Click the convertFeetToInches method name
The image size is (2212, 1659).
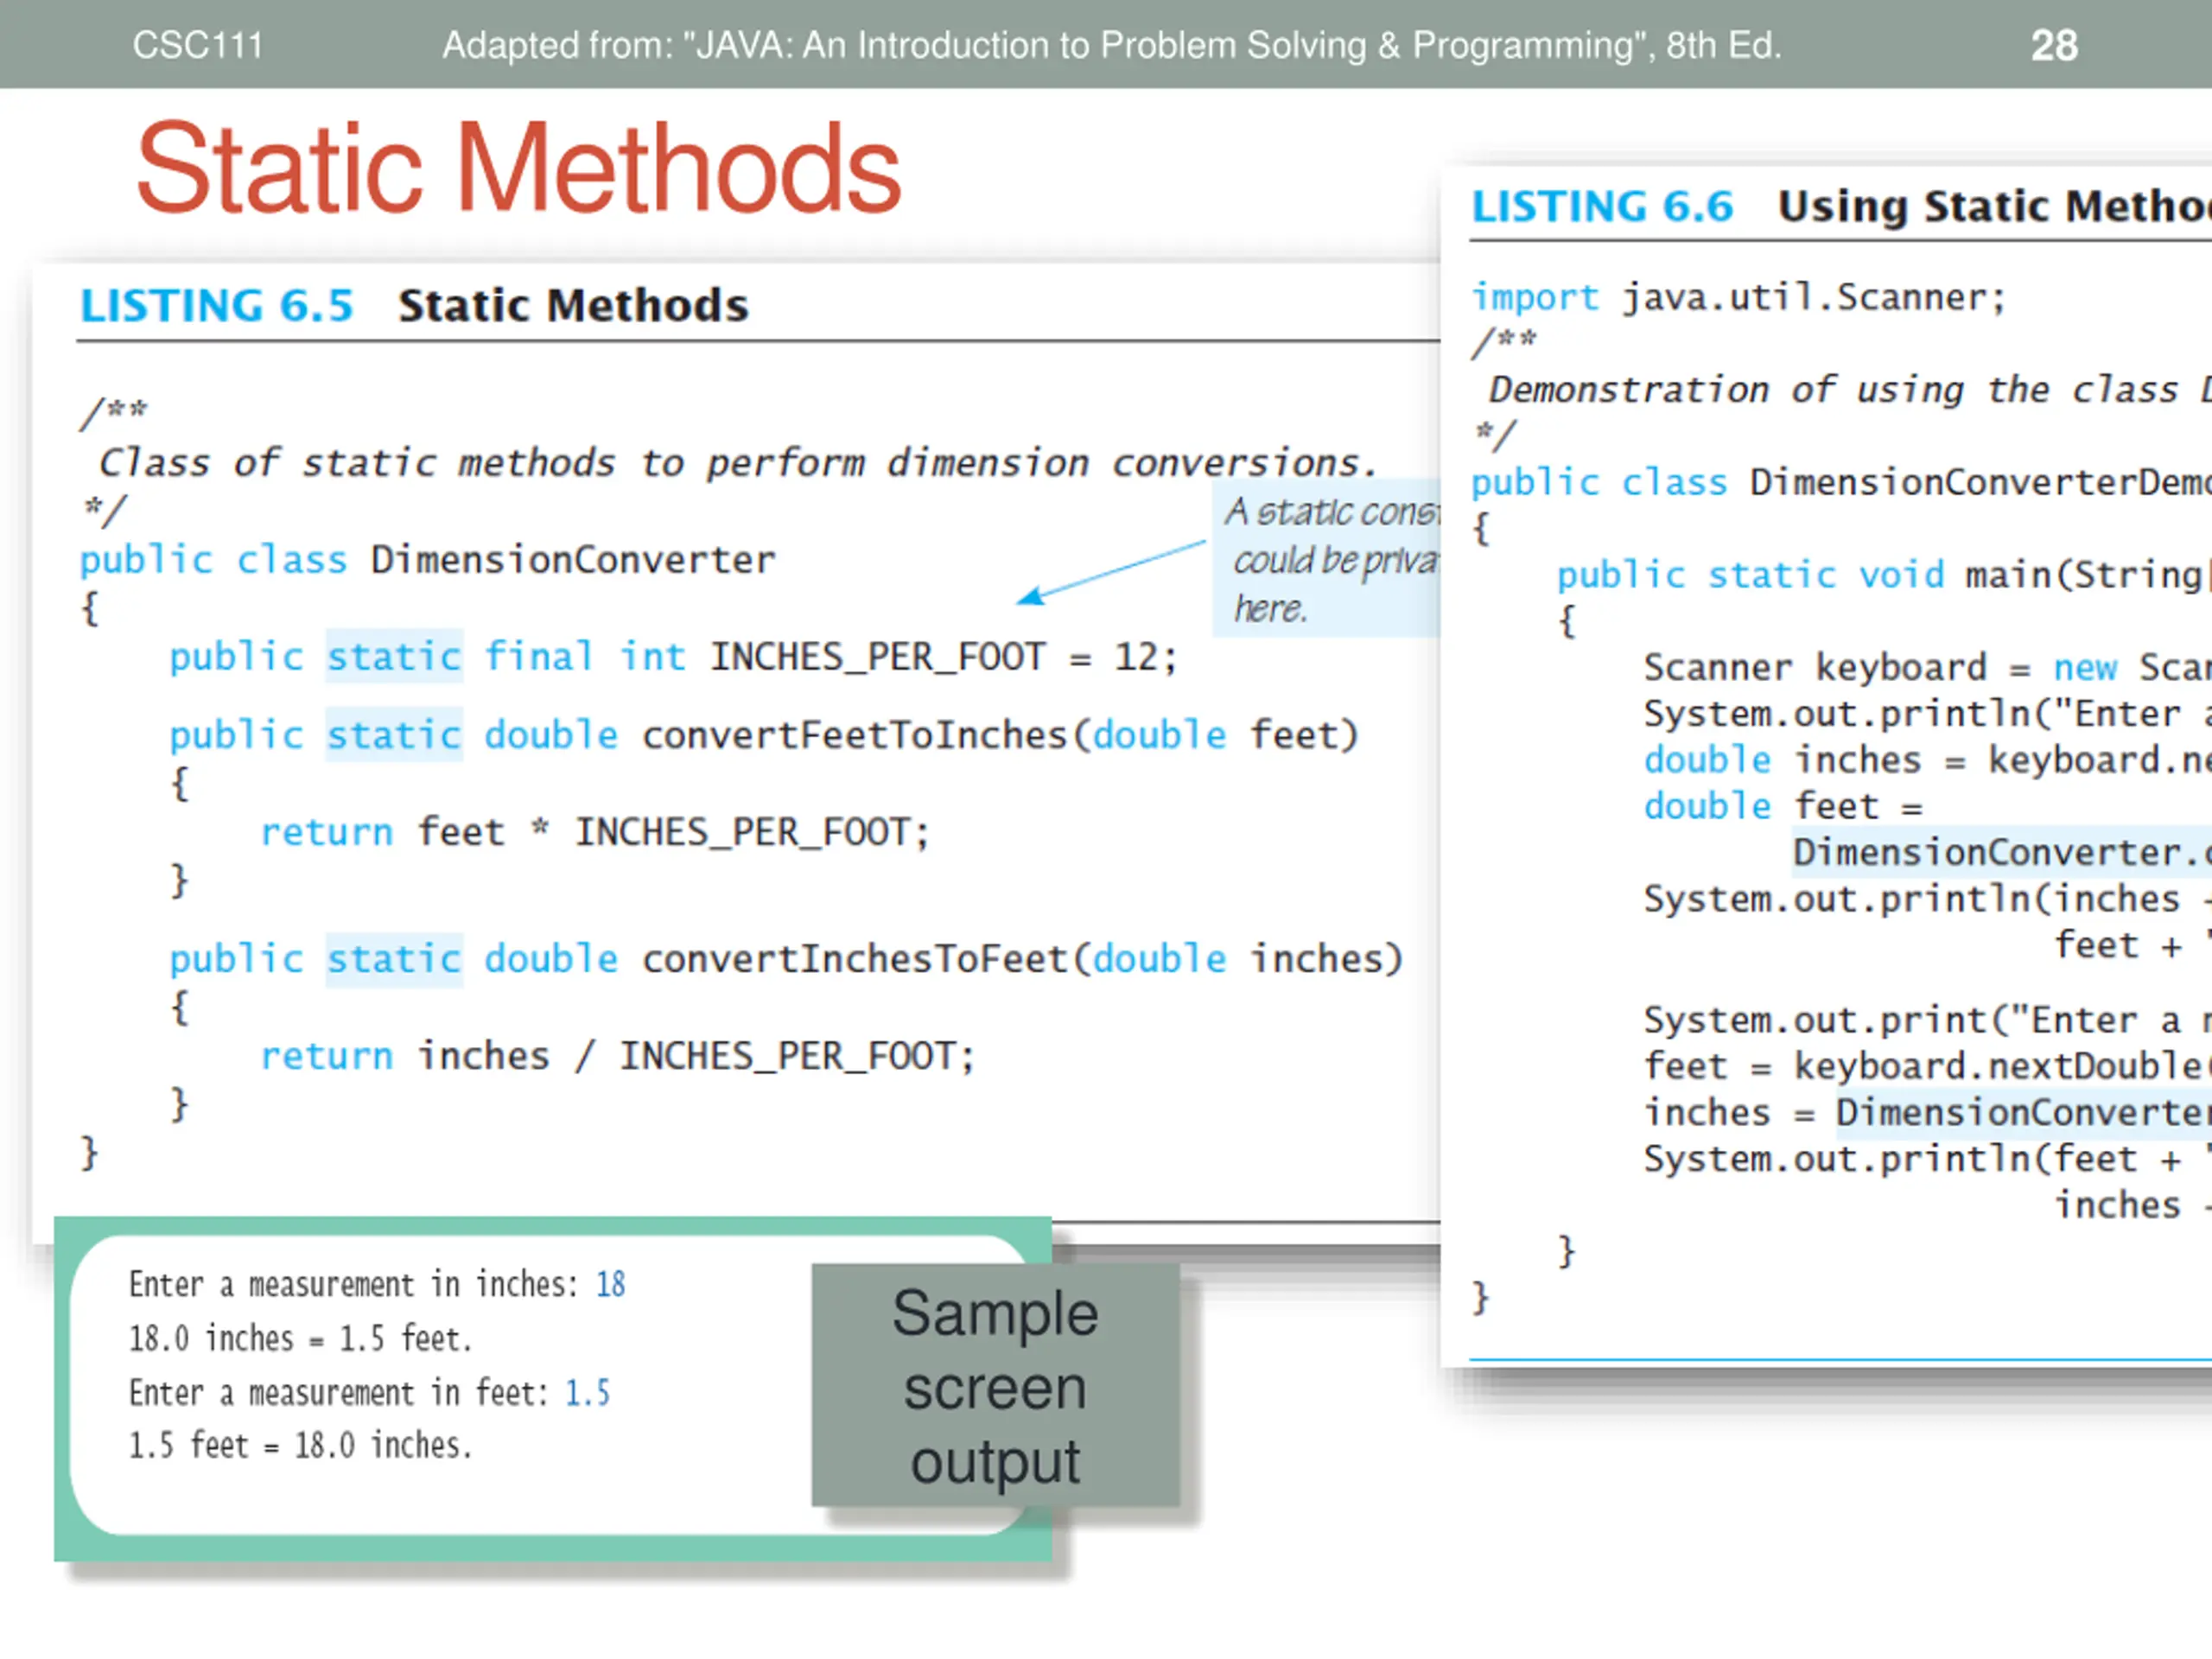[854, 735]
